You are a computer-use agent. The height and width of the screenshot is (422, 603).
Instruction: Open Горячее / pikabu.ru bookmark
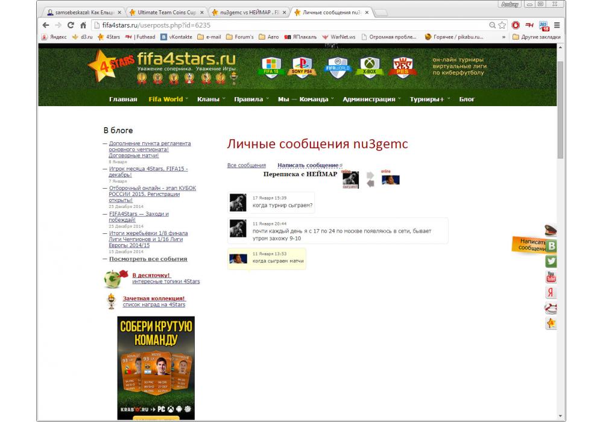coord(454,37)
